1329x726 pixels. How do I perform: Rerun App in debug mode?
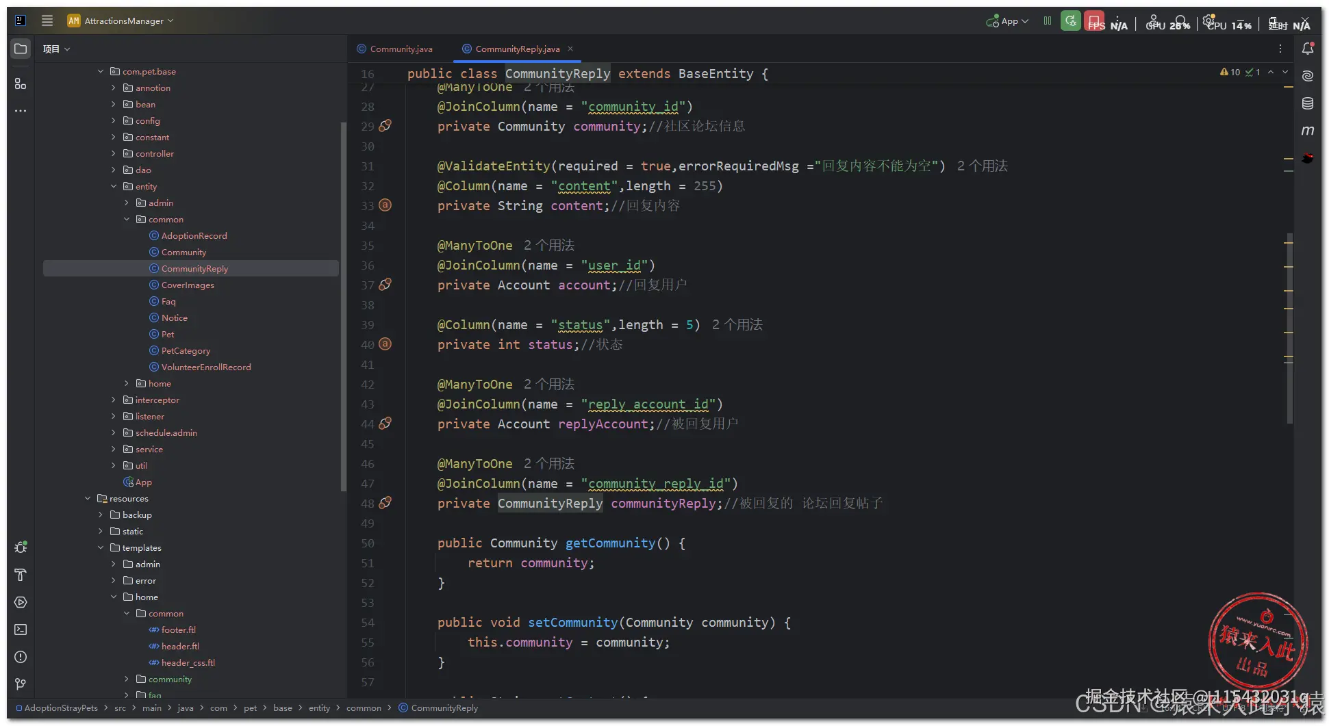(x=1071, y=21)
